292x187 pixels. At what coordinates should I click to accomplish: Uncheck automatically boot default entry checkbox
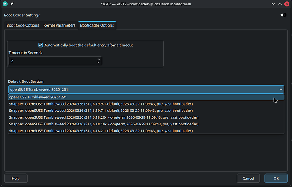(x=40, y=45)
